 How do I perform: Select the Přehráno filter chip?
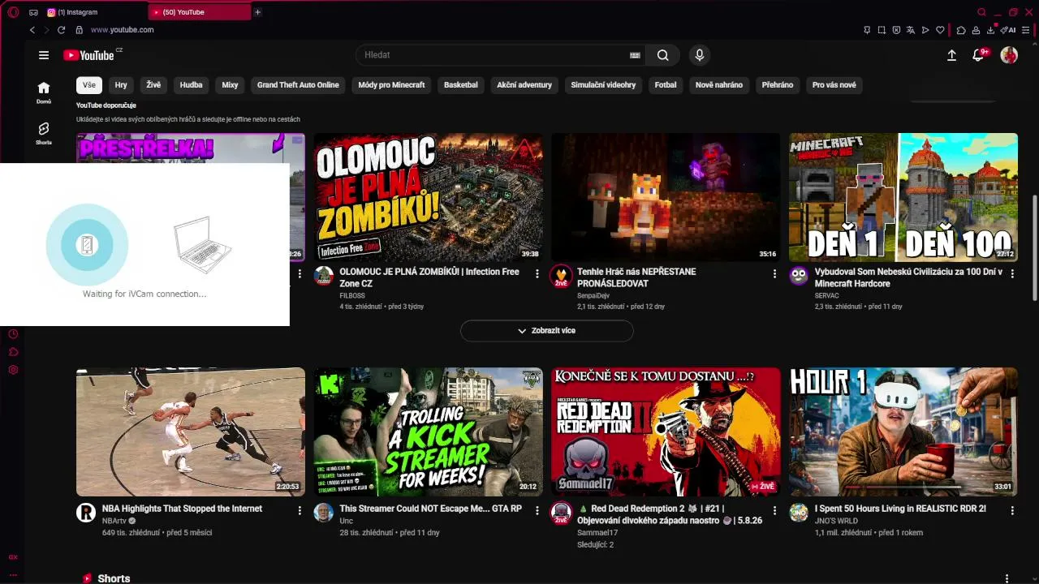pos(778,85)
